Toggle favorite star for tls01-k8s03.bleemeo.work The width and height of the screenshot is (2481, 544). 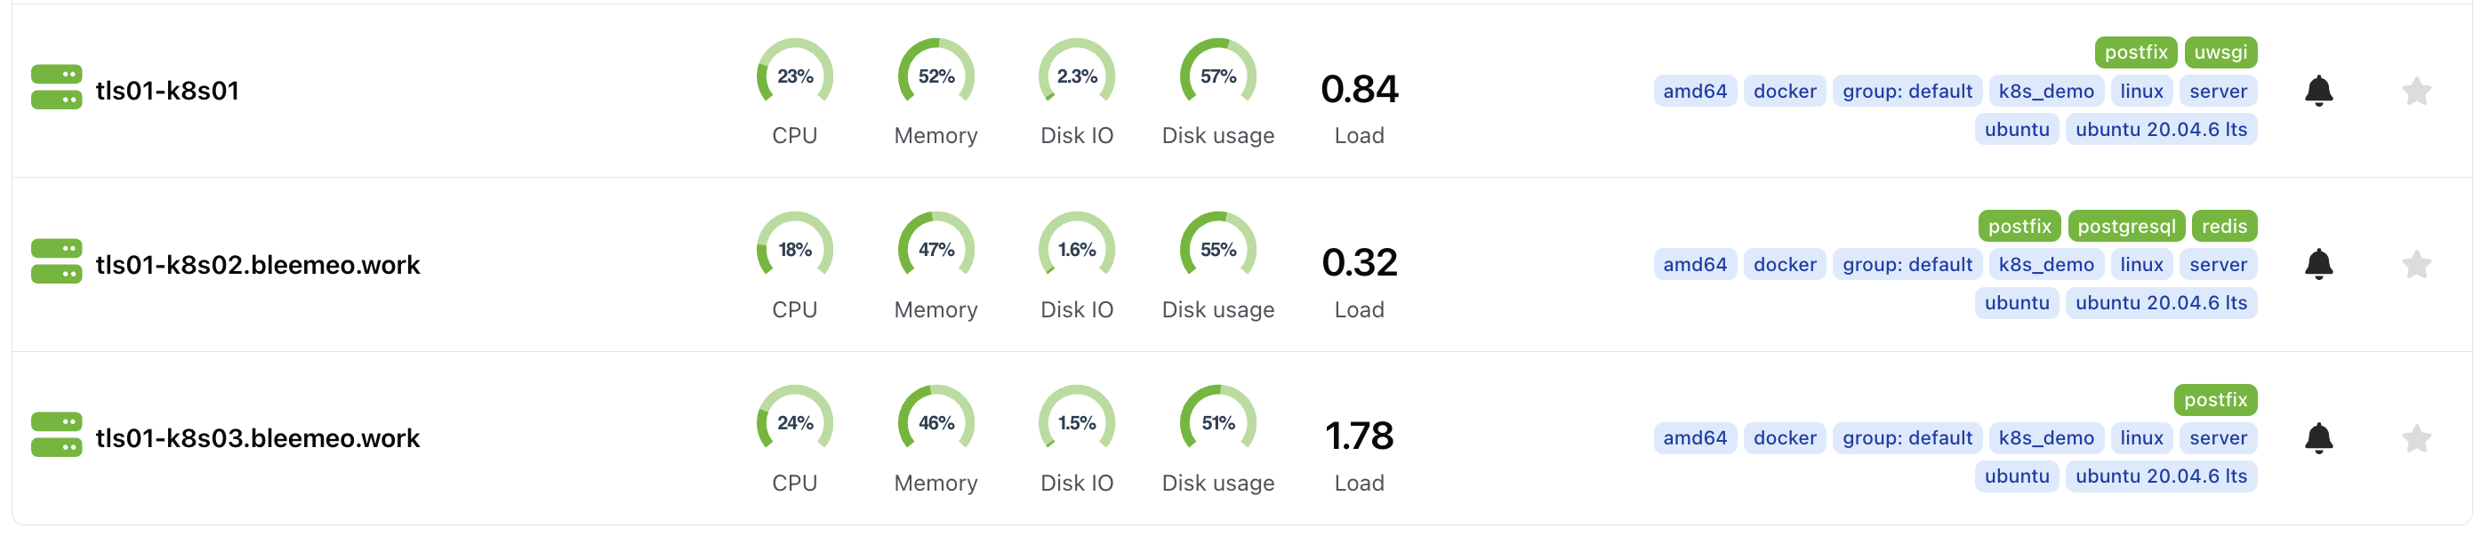coord(2415,439)
